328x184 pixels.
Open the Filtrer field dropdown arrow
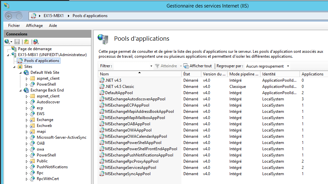pos(151,66)
